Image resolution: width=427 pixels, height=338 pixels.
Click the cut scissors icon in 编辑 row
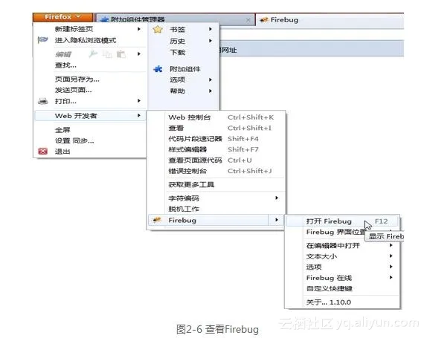coord(93,54)
